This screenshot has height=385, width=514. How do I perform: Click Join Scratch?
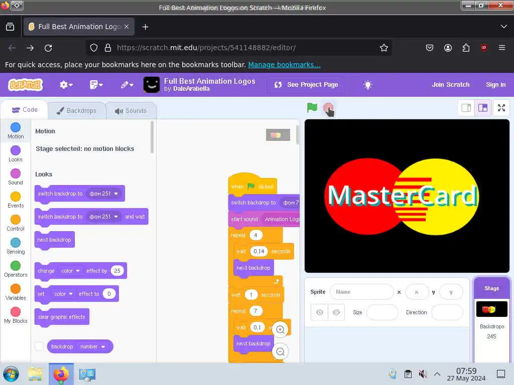450,84
